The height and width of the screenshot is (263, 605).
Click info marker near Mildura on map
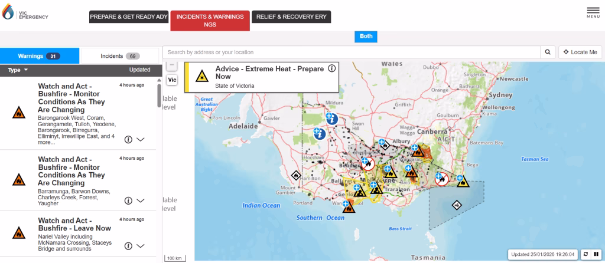tap(331, 118)
